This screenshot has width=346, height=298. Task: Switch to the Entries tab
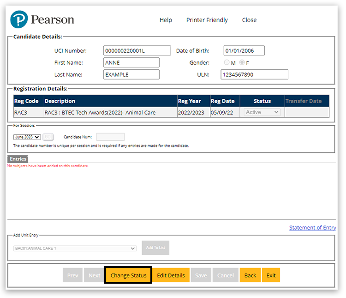(18, 159)
